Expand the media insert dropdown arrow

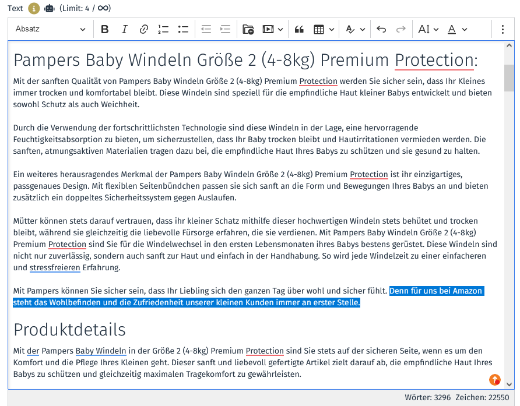pyautogui.click(x=280, y=30)
